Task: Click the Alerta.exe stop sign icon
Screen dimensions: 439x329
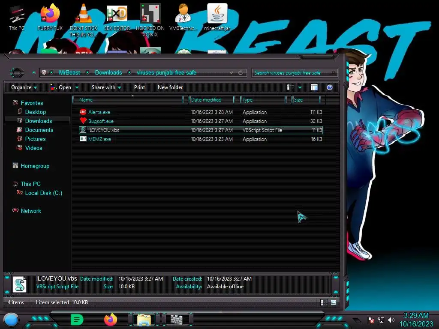Action: (x=83, y=112)
